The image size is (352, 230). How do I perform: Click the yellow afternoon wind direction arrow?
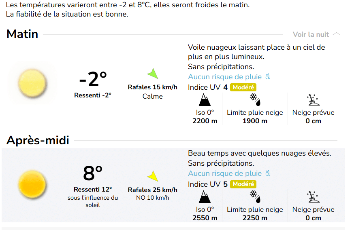coord(153,176)
